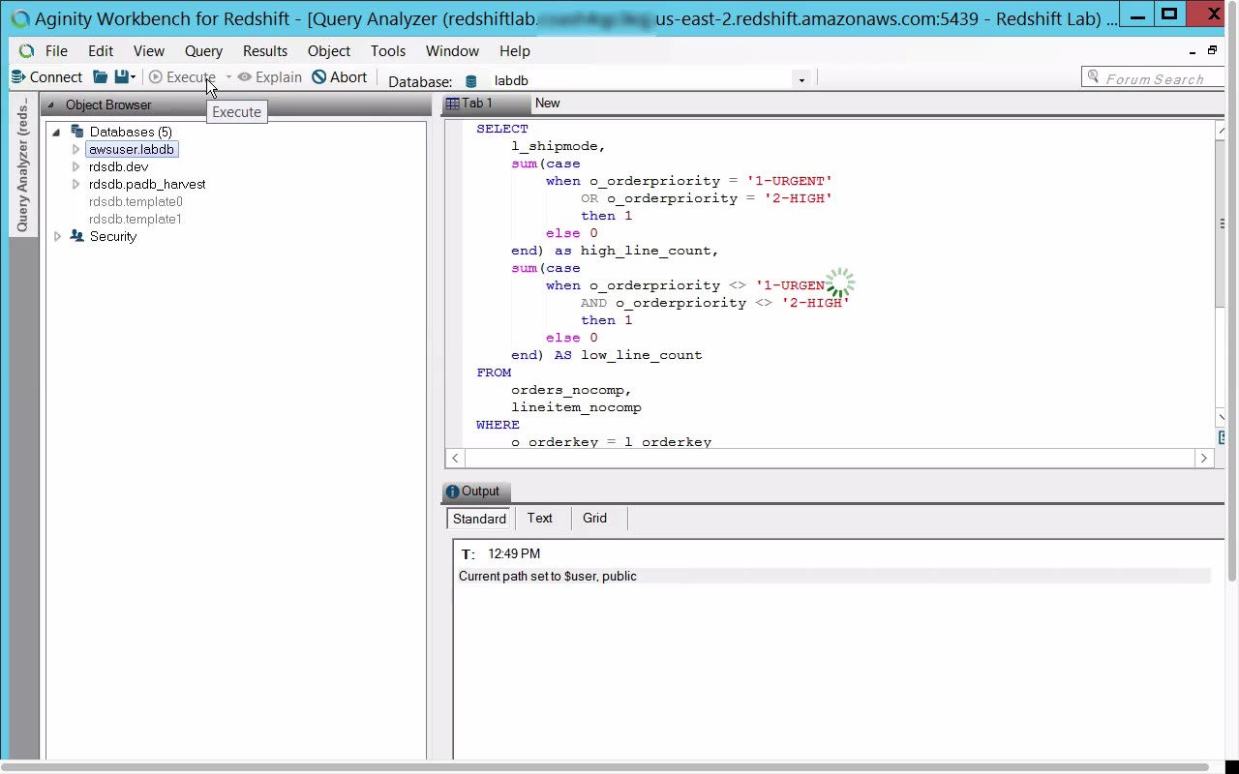Click the Databases (5) stack icon

click(x=77, y=132)
